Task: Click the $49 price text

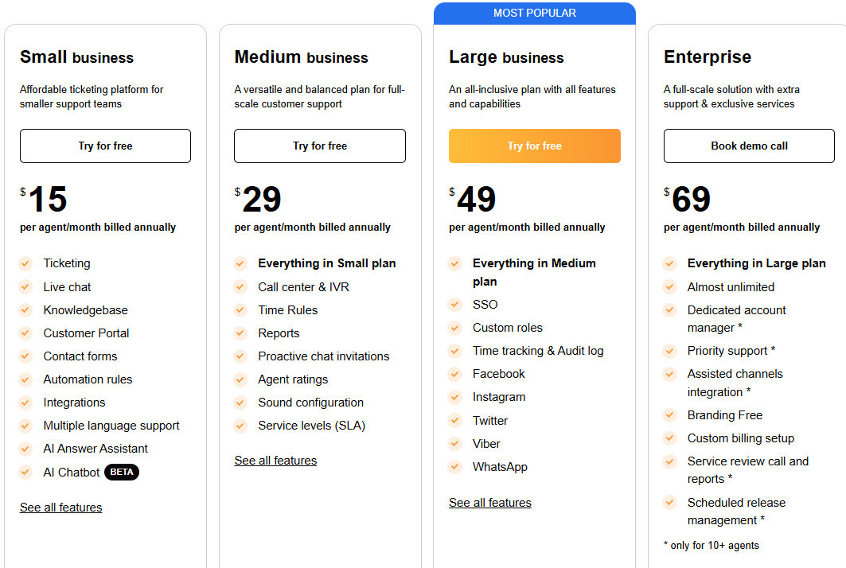Action: [x=475, y=200]
